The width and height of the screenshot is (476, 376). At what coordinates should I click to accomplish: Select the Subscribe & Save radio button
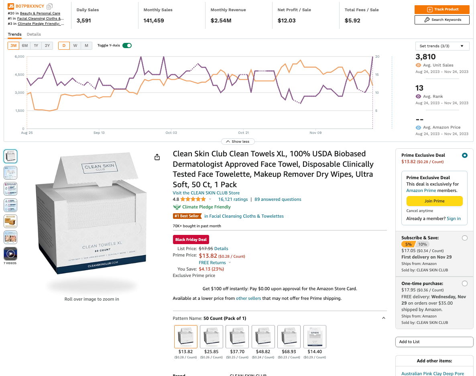point(464,238)
